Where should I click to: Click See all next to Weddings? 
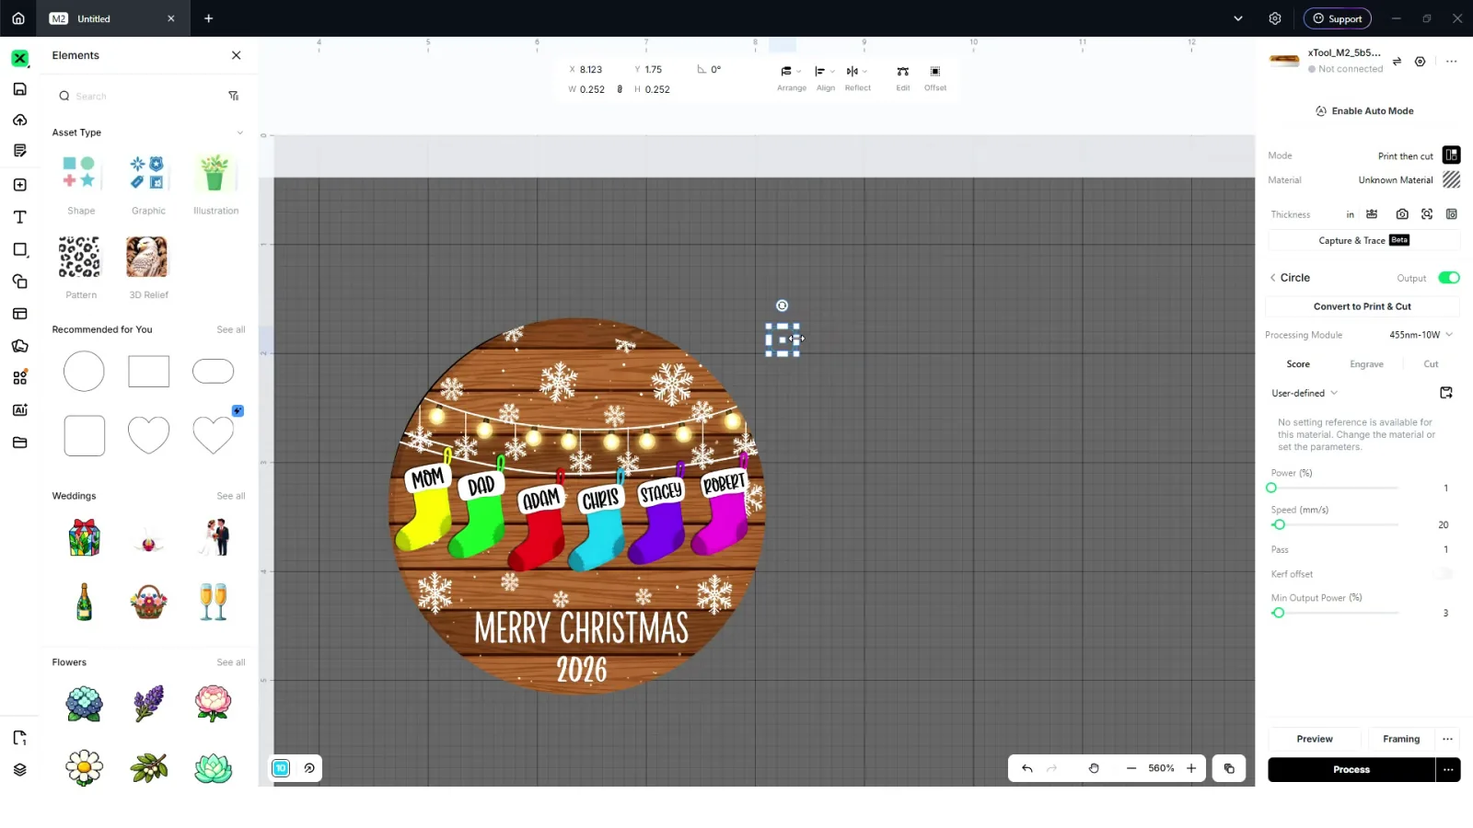(x=231, y=496)
